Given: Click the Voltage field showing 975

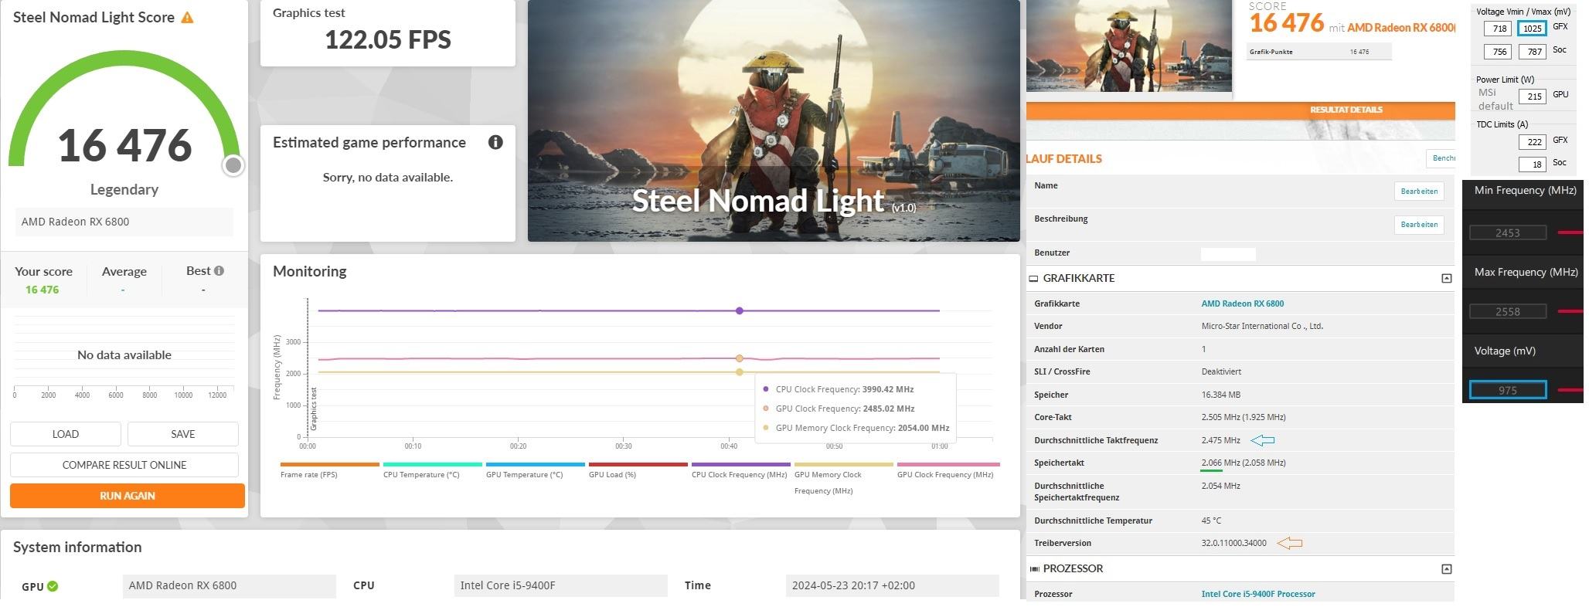Looking at the screenshot, I should (1507, 390).
